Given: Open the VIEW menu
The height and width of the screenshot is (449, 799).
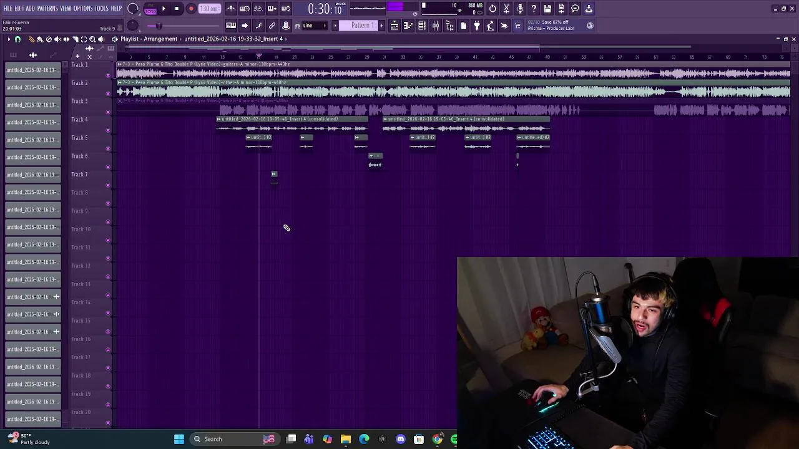Looking at the screenshot, I should [66, 9].
